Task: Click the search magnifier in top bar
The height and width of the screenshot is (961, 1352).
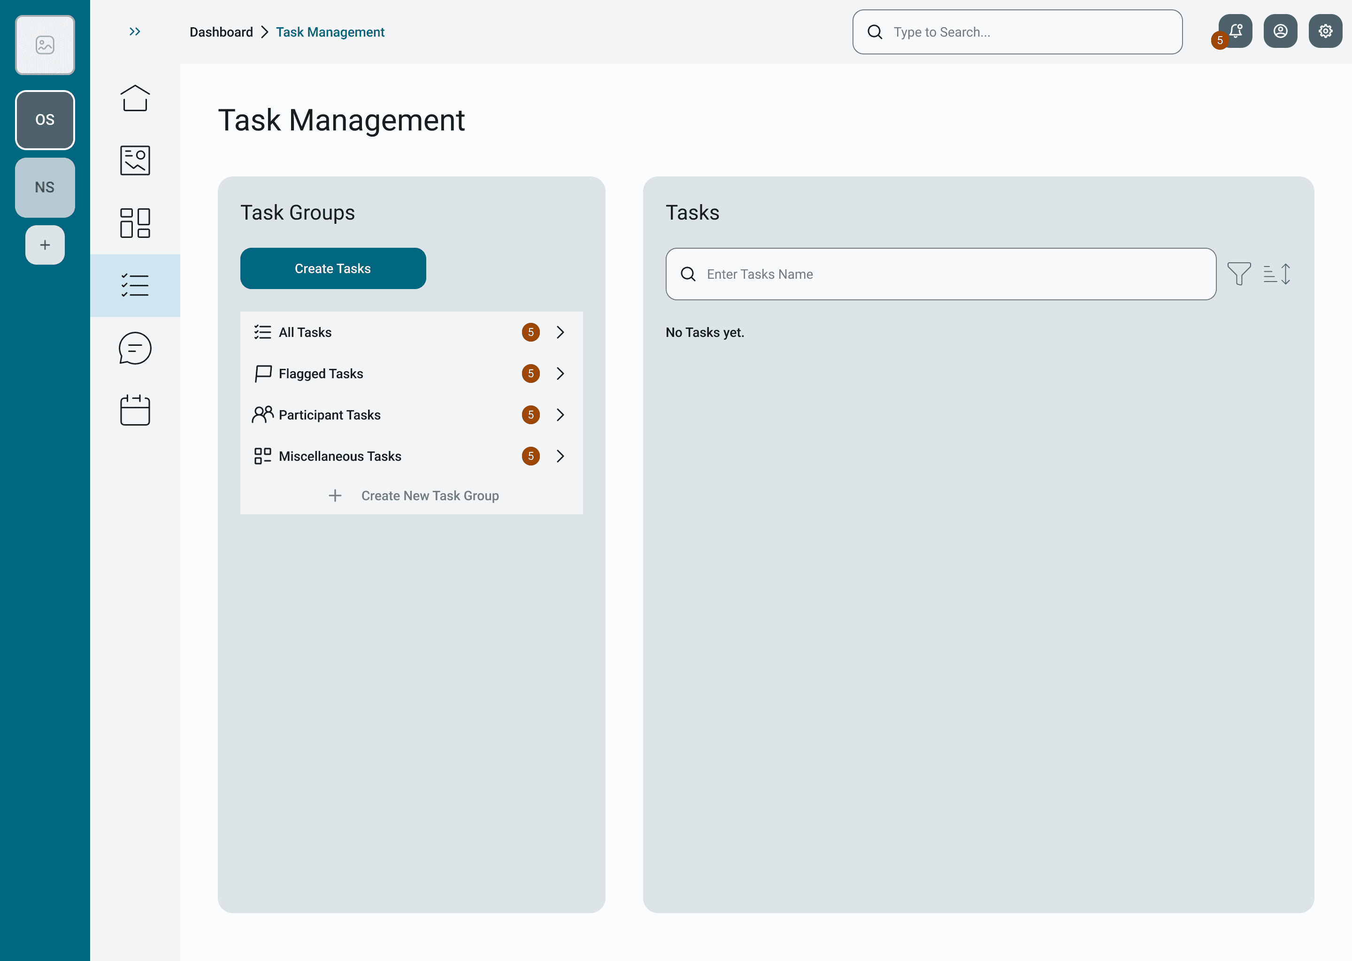Action: 875,32
